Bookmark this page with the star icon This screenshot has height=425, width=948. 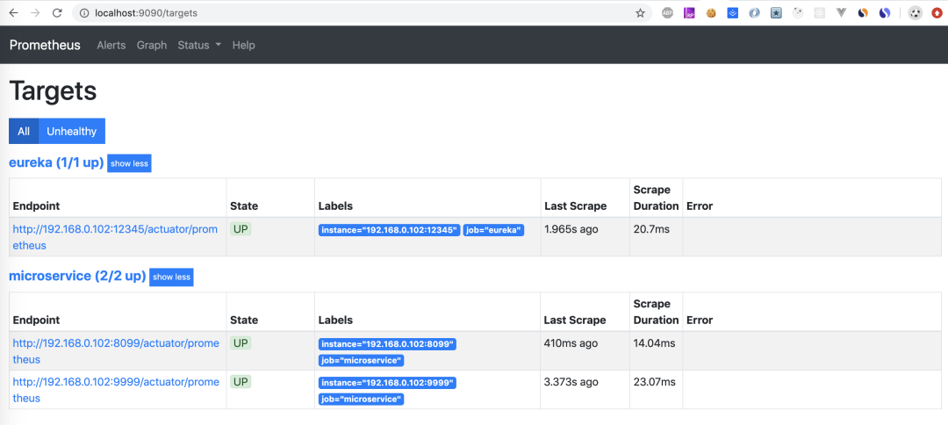pos(640,13)
